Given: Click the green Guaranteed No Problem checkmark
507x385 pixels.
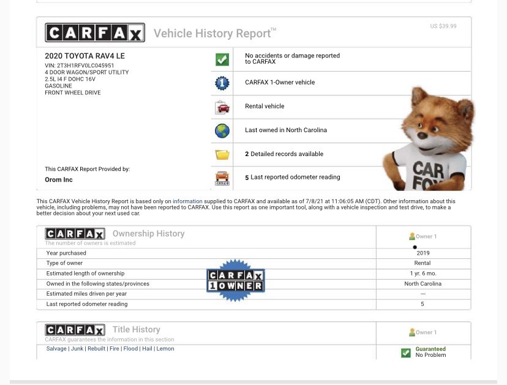Looking at the screenshot, I should [x=406, y=353].
